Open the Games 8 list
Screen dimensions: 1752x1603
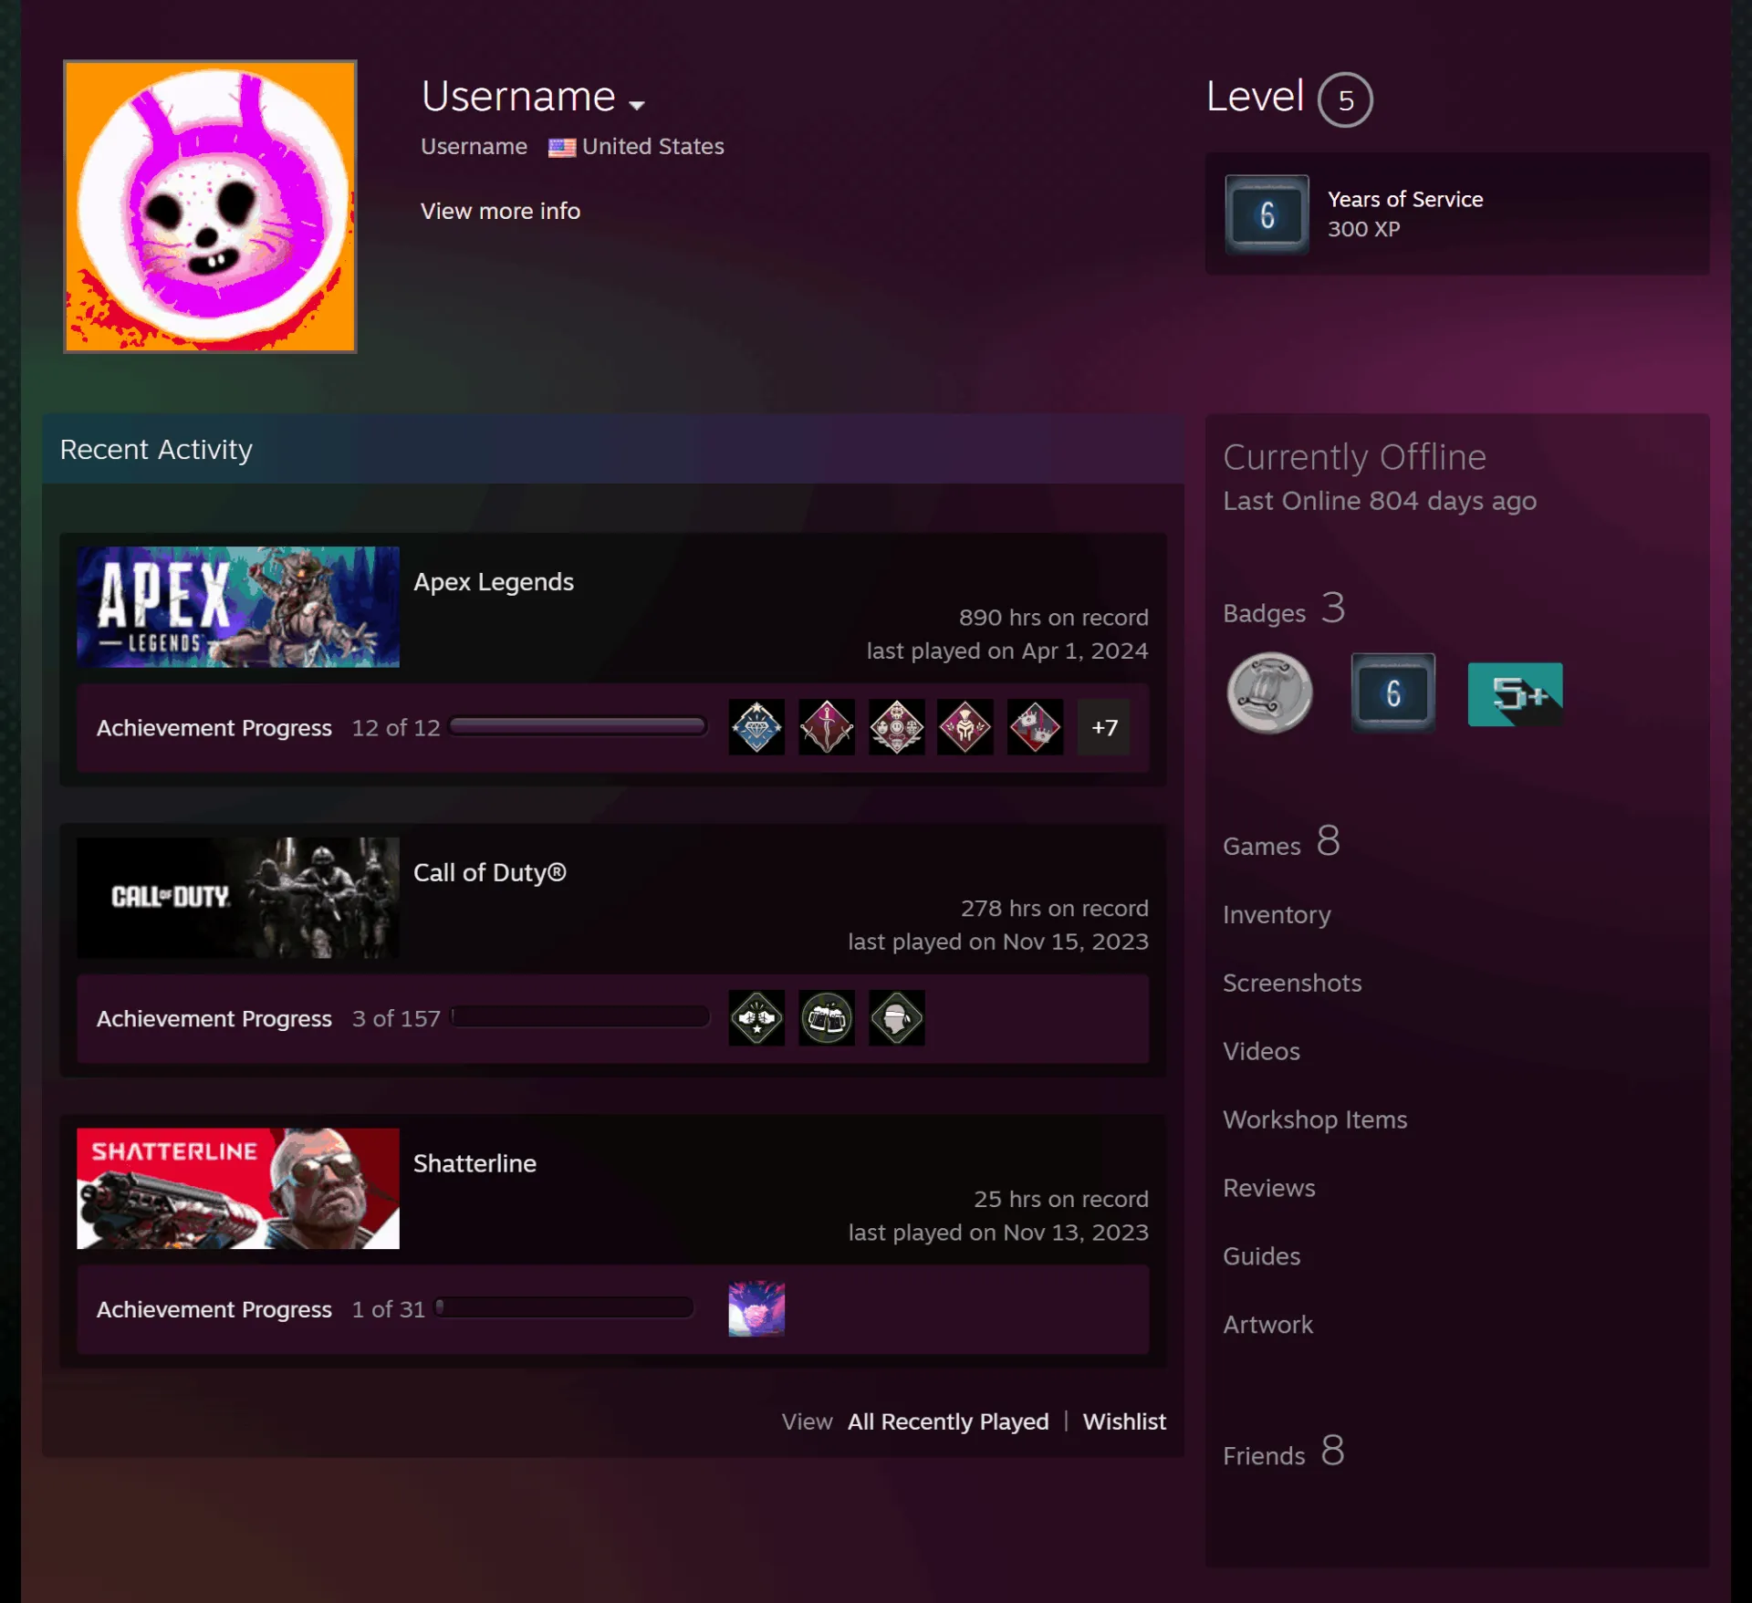[1281, 842]
